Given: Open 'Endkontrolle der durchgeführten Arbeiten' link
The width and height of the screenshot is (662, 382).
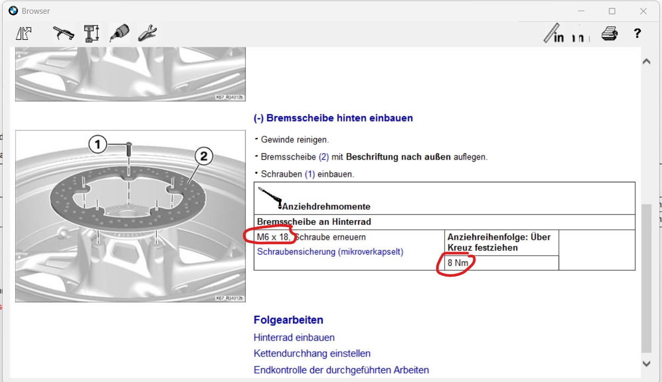Looking at the screenshot, I should click(341, 370).
